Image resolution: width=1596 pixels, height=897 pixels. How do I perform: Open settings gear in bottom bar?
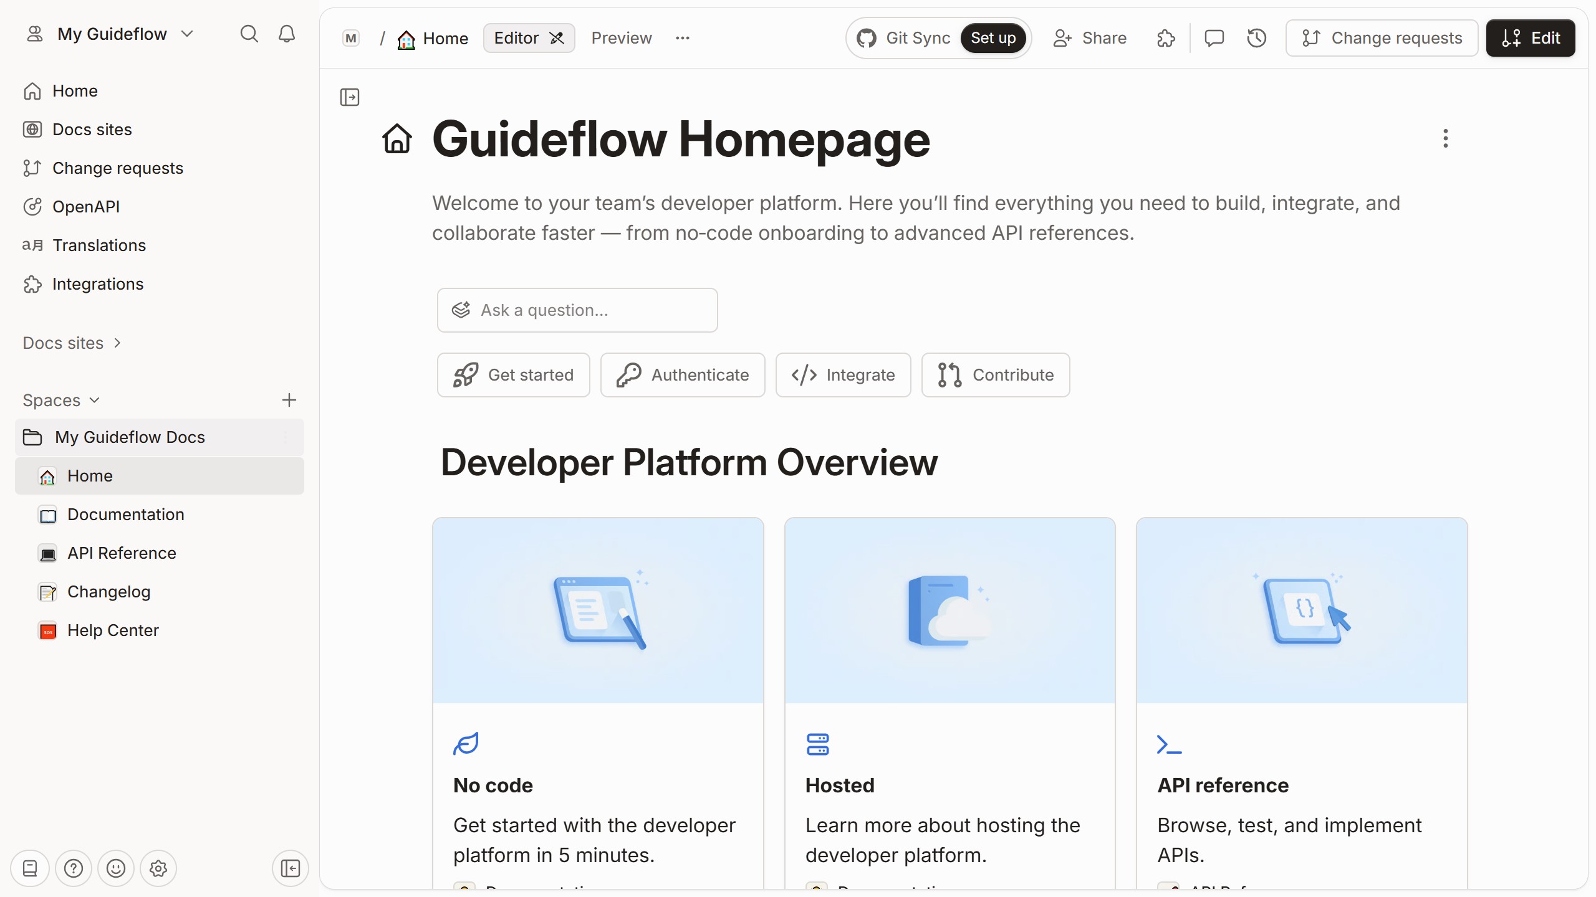coord(158,868)
